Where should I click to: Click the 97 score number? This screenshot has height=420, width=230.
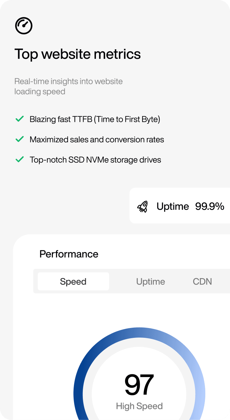point(139,385)
